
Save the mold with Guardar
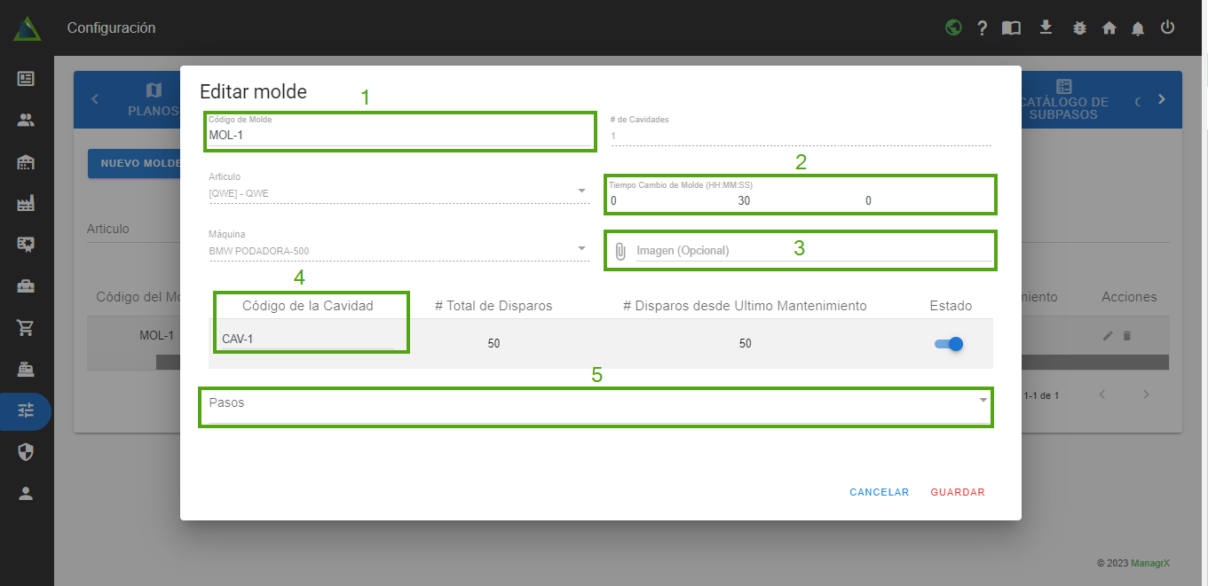click(x=957, y=492)
